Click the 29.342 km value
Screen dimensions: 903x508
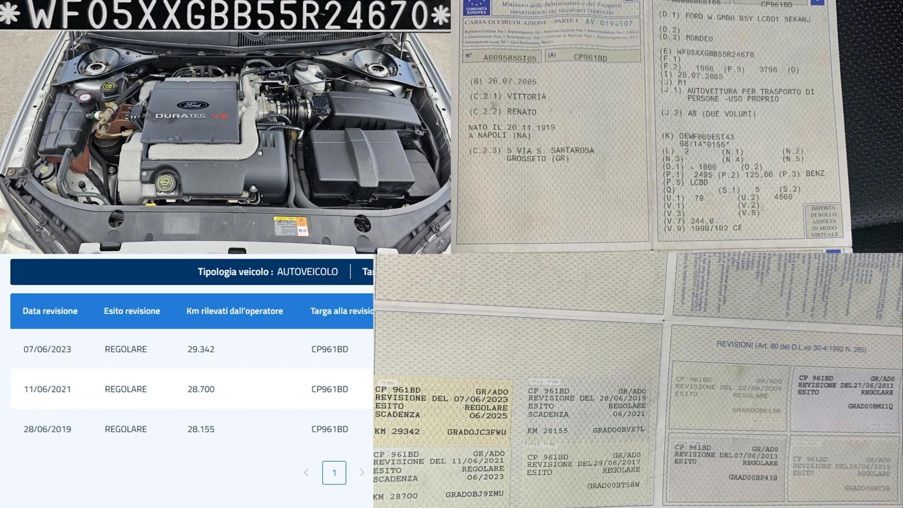(x=201, y=349)
